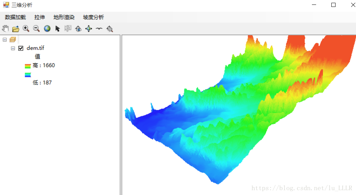Click the Open file folder icon
Image resolution: width=356 pixels, height=195 pixels.
click(16, 29)
